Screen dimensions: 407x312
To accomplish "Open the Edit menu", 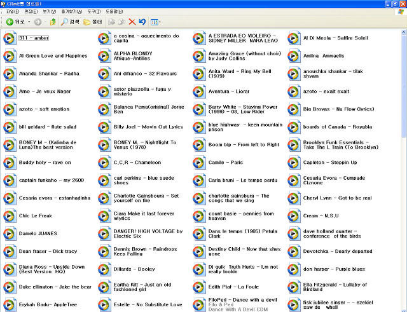I will pyautogui.click(x=31, y=11).
